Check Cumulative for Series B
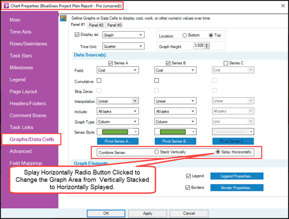 [157, 81]
